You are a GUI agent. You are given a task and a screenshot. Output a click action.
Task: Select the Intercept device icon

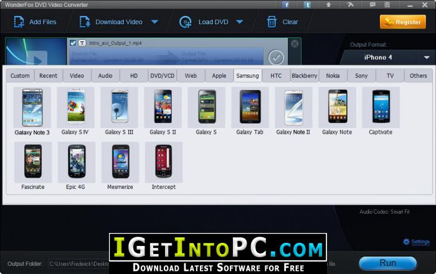tap(164, 162)
